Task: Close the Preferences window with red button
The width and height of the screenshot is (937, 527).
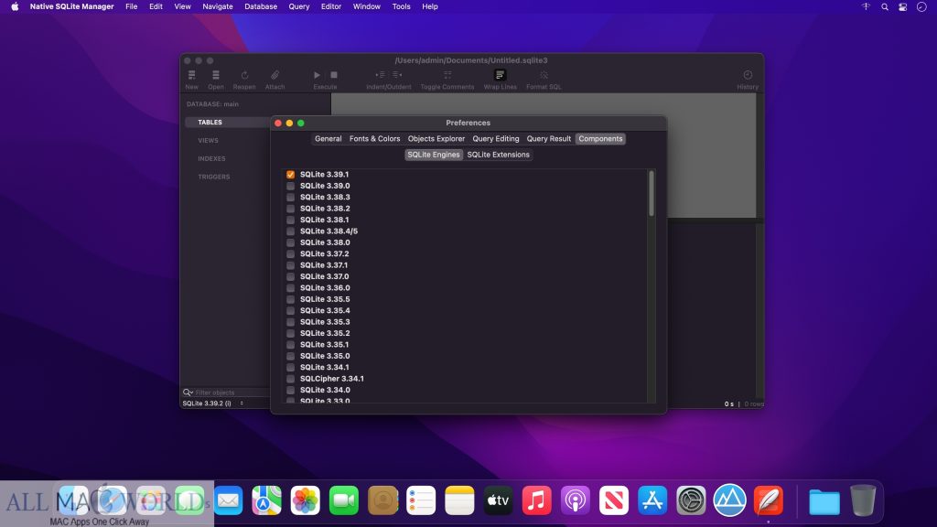Action: pos(278,124)
